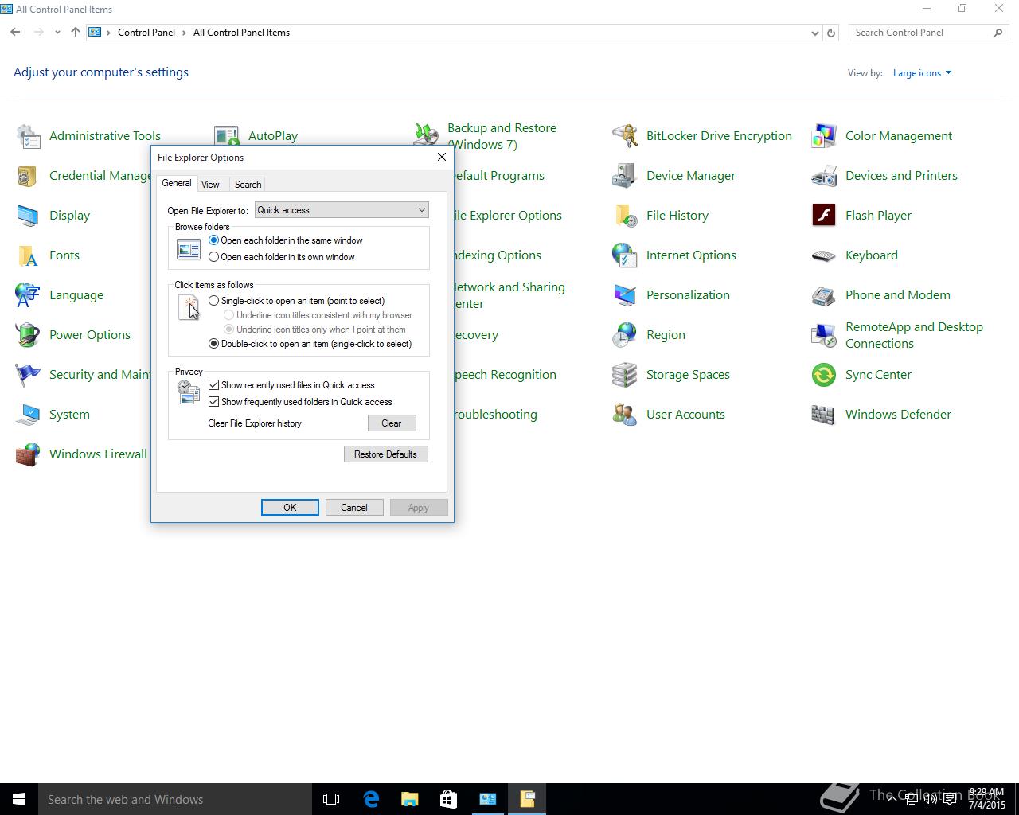This screenshot has width=1019, height=815.
Task: Close the File Explorer Options dialog
Action: coord(442,157)
